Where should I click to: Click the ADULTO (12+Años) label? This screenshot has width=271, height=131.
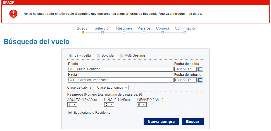pos(82,100)
